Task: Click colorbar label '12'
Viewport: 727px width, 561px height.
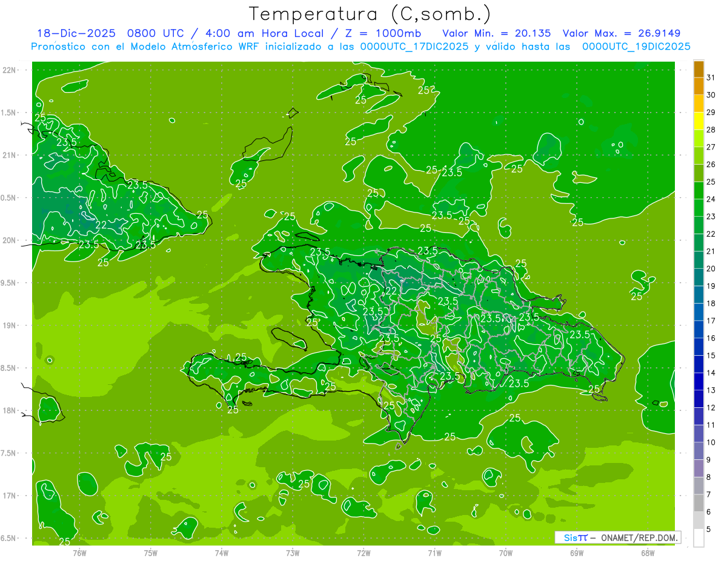Action: coord(711,407)
